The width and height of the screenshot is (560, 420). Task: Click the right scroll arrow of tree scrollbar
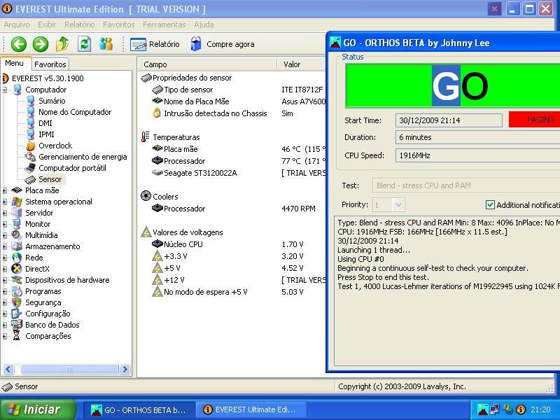tap(125, 370)
